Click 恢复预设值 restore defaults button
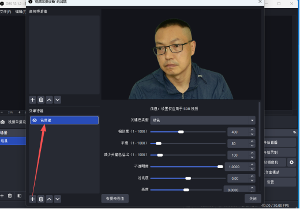The image size is (300, 209). (115, 199)
